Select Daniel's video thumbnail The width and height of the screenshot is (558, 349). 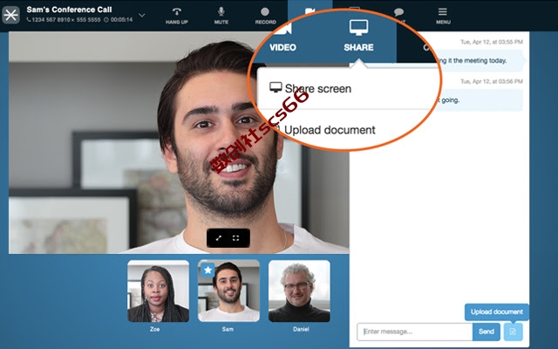tap(299, 291)
